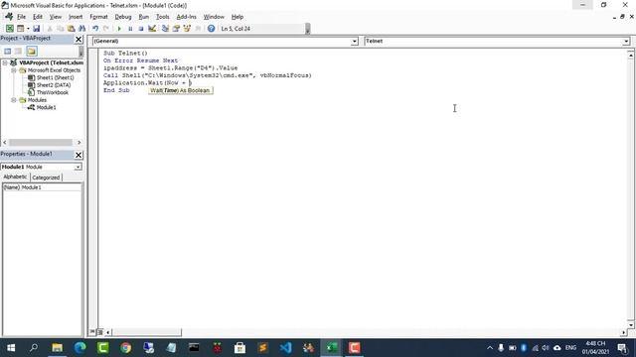
Task: Open the Windows Start menu
Action: (11, 348)
